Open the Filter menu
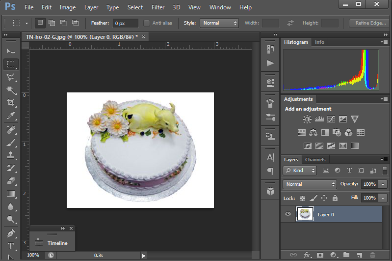Screen dimensions: 392x261 [157, 7]
